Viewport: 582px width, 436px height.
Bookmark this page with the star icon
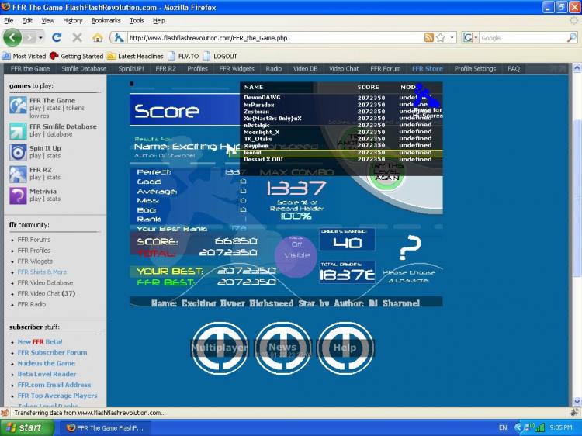pos(441,37)
